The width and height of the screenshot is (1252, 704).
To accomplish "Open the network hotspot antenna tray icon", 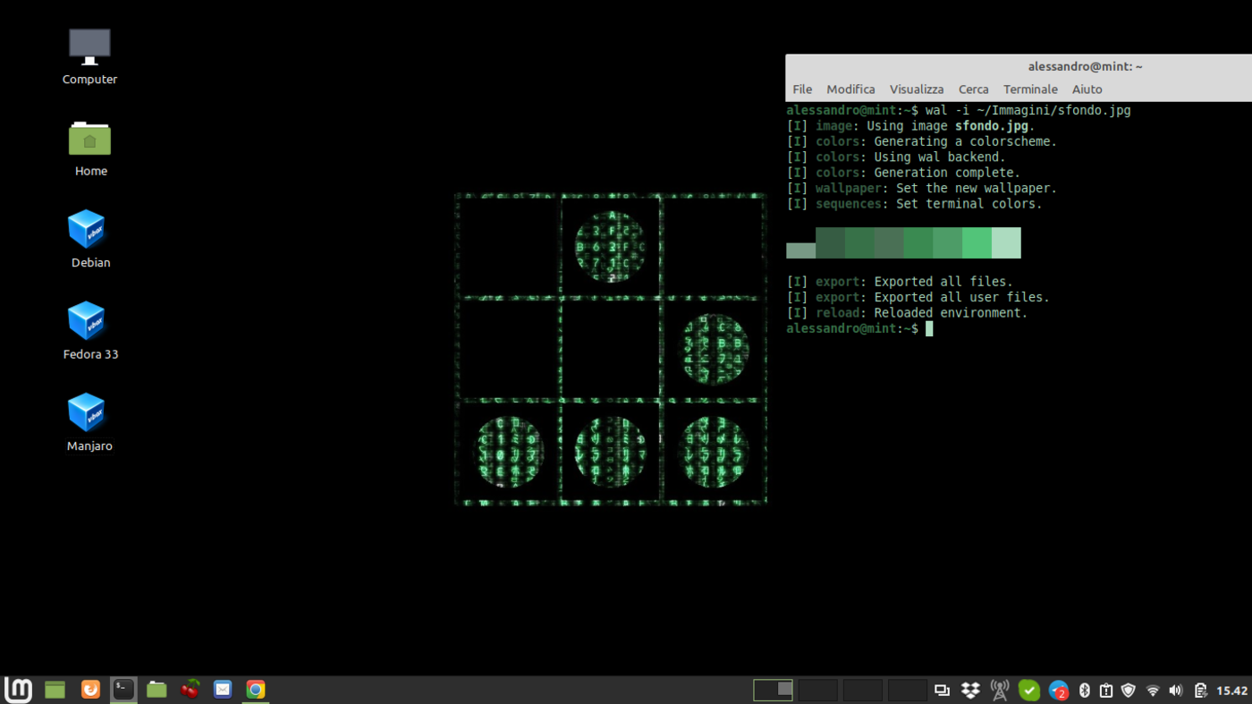I will pos(999,690).
